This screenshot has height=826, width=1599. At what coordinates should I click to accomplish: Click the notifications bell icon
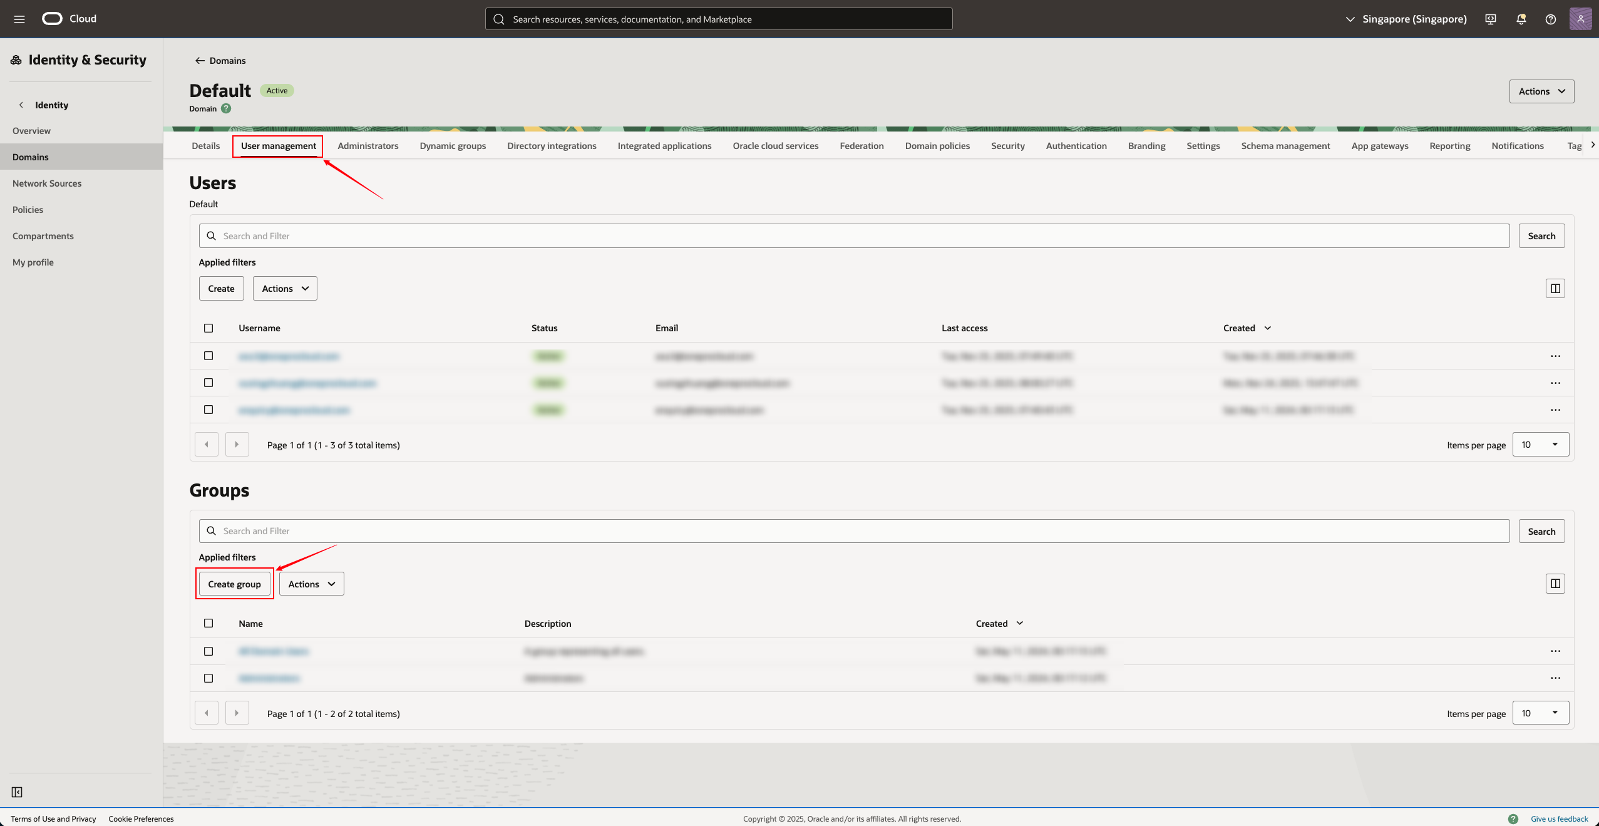point(1521,19)
